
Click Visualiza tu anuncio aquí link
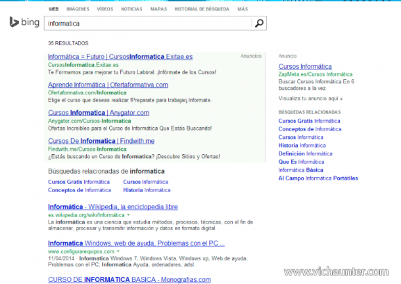click(x=310, y=98)
